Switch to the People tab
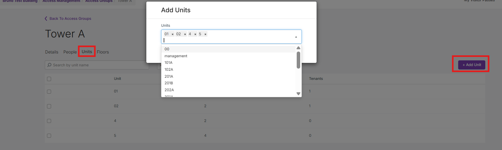 pyautogui.click(x=70, y=52)
